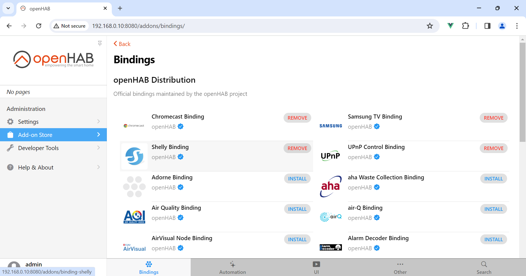
Task: Click the browser back arrow
Action: [9, 26]
